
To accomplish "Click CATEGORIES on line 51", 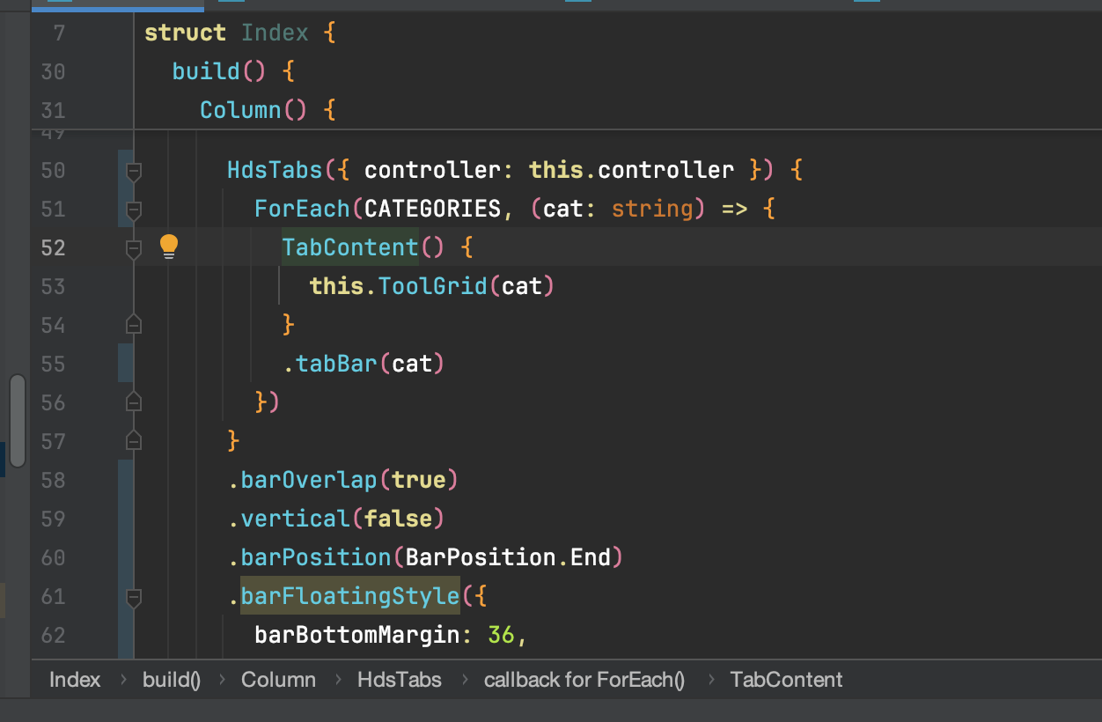I will [x=432, y=209].
